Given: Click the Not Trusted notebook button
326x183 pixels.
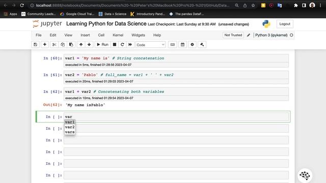Looking at the screenshot, I should 233,35.
